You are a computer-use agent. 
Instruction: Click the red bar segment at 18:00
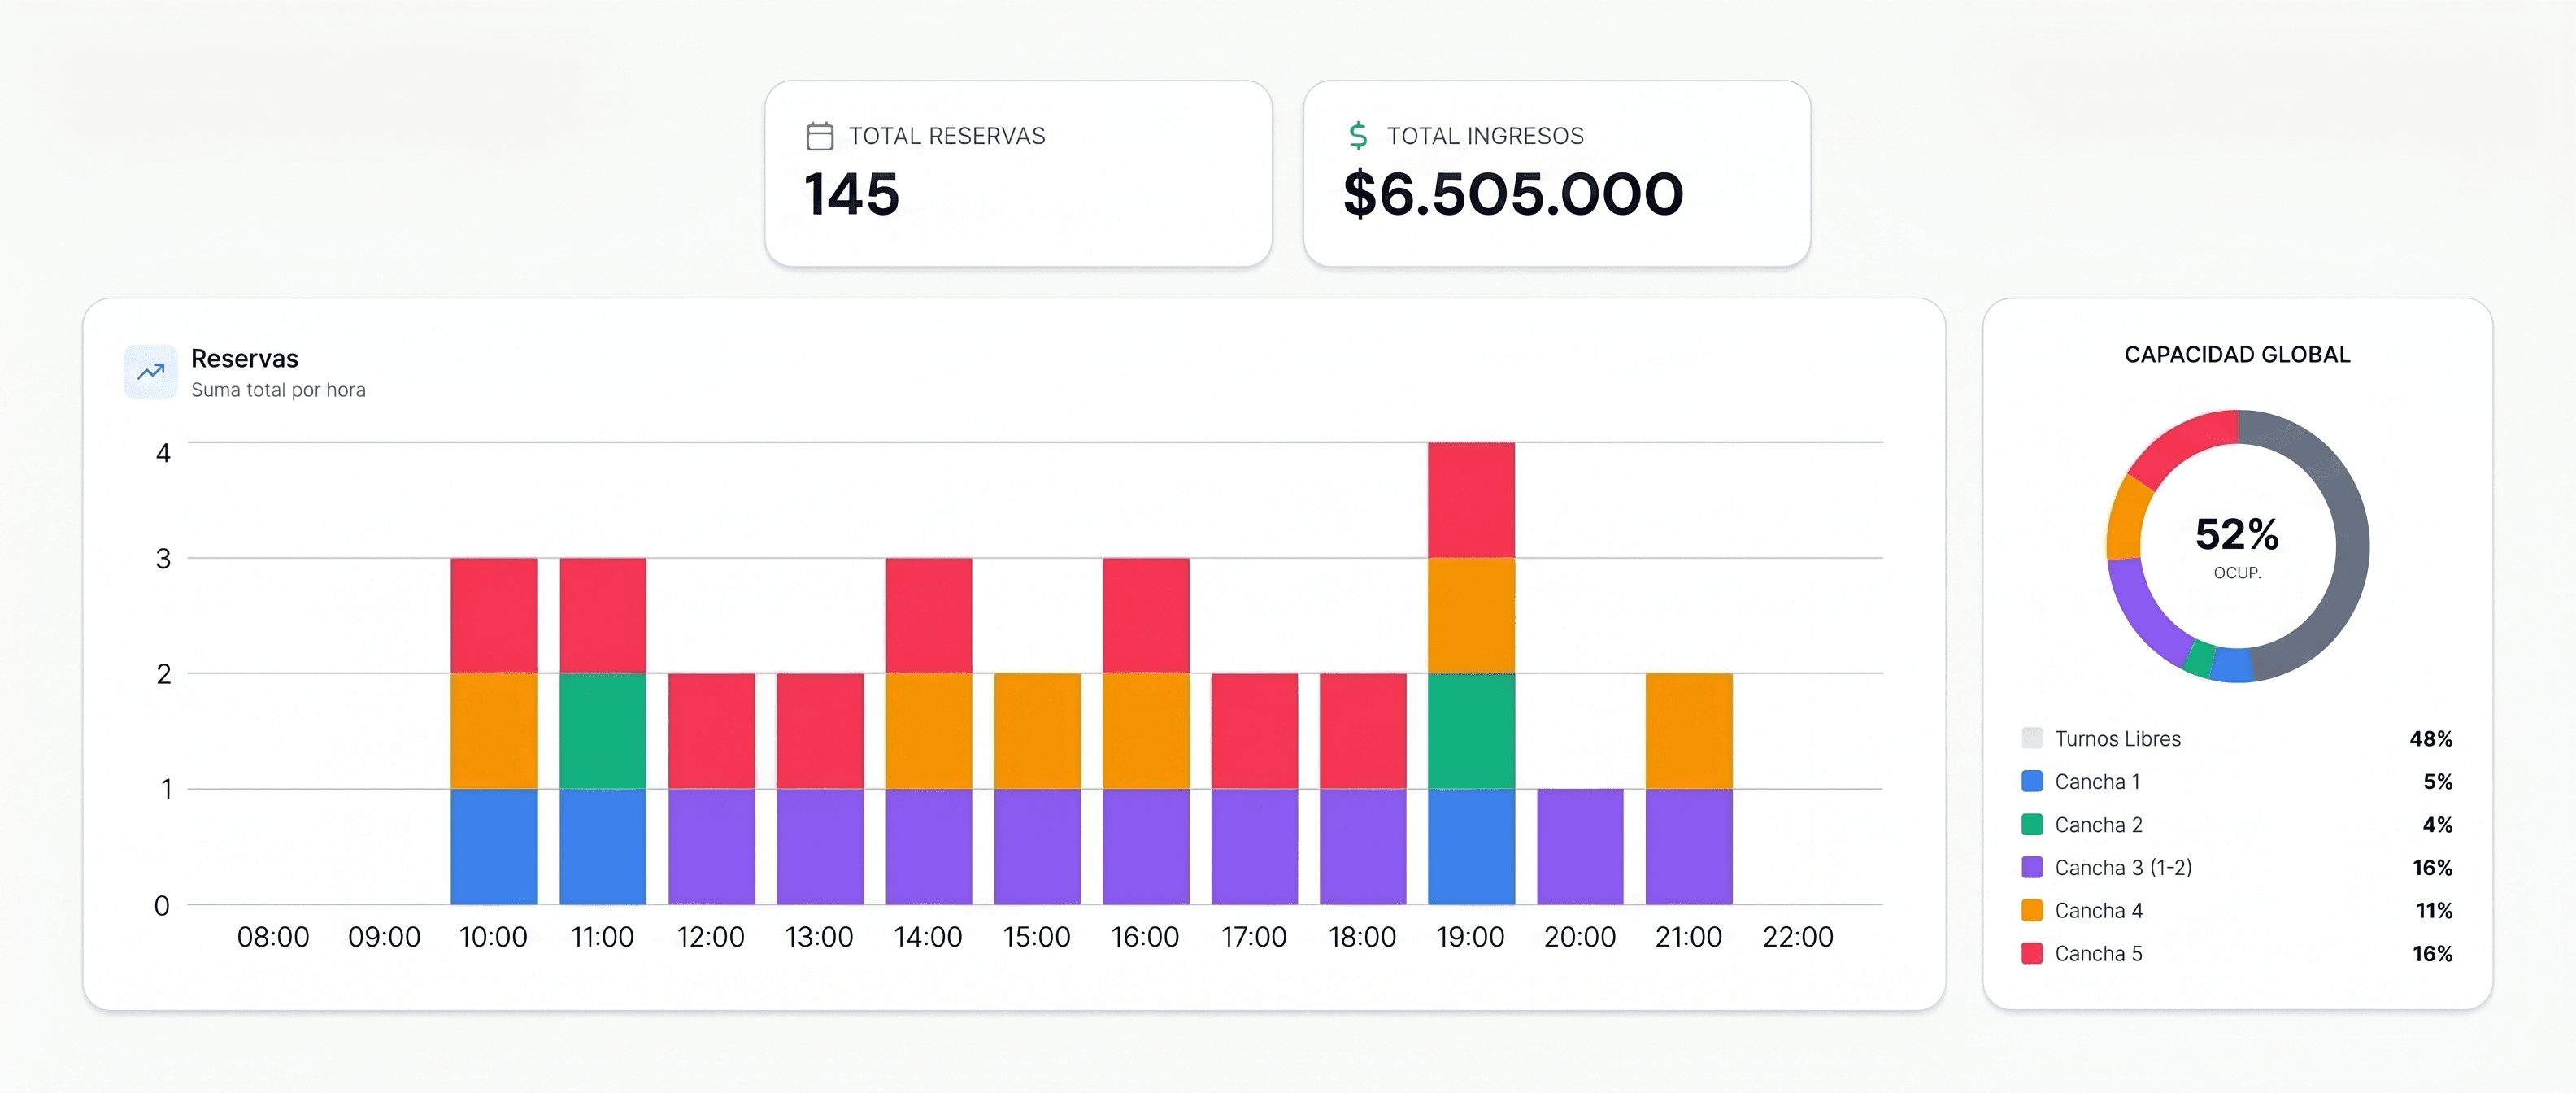[x=1363, y=731]
